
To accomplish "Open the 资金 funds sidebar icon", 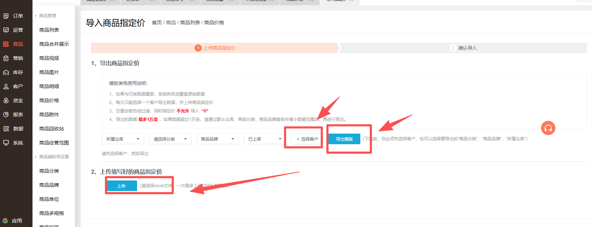I will pos(6,100).
